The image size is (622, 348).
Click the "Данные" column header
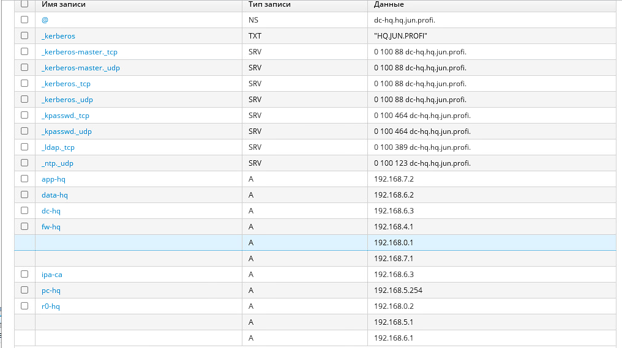[x=388, y=4]
